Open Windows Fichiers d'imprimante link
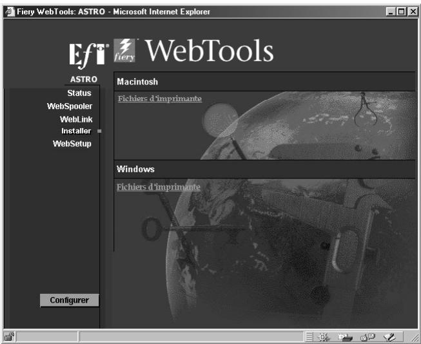The width and height of the screenshot is (421, 344). 159,187
